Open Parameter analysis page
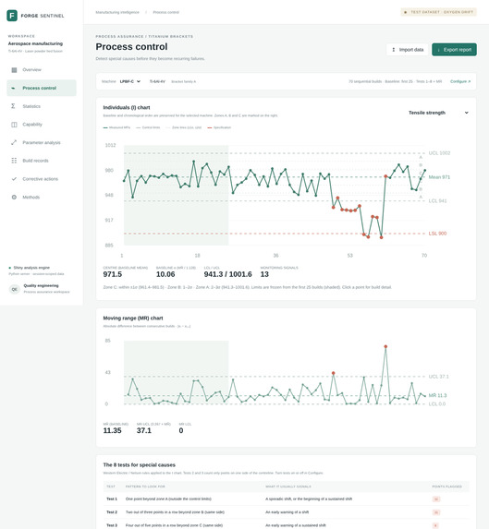The image size is (489, 529). [42, 142]
